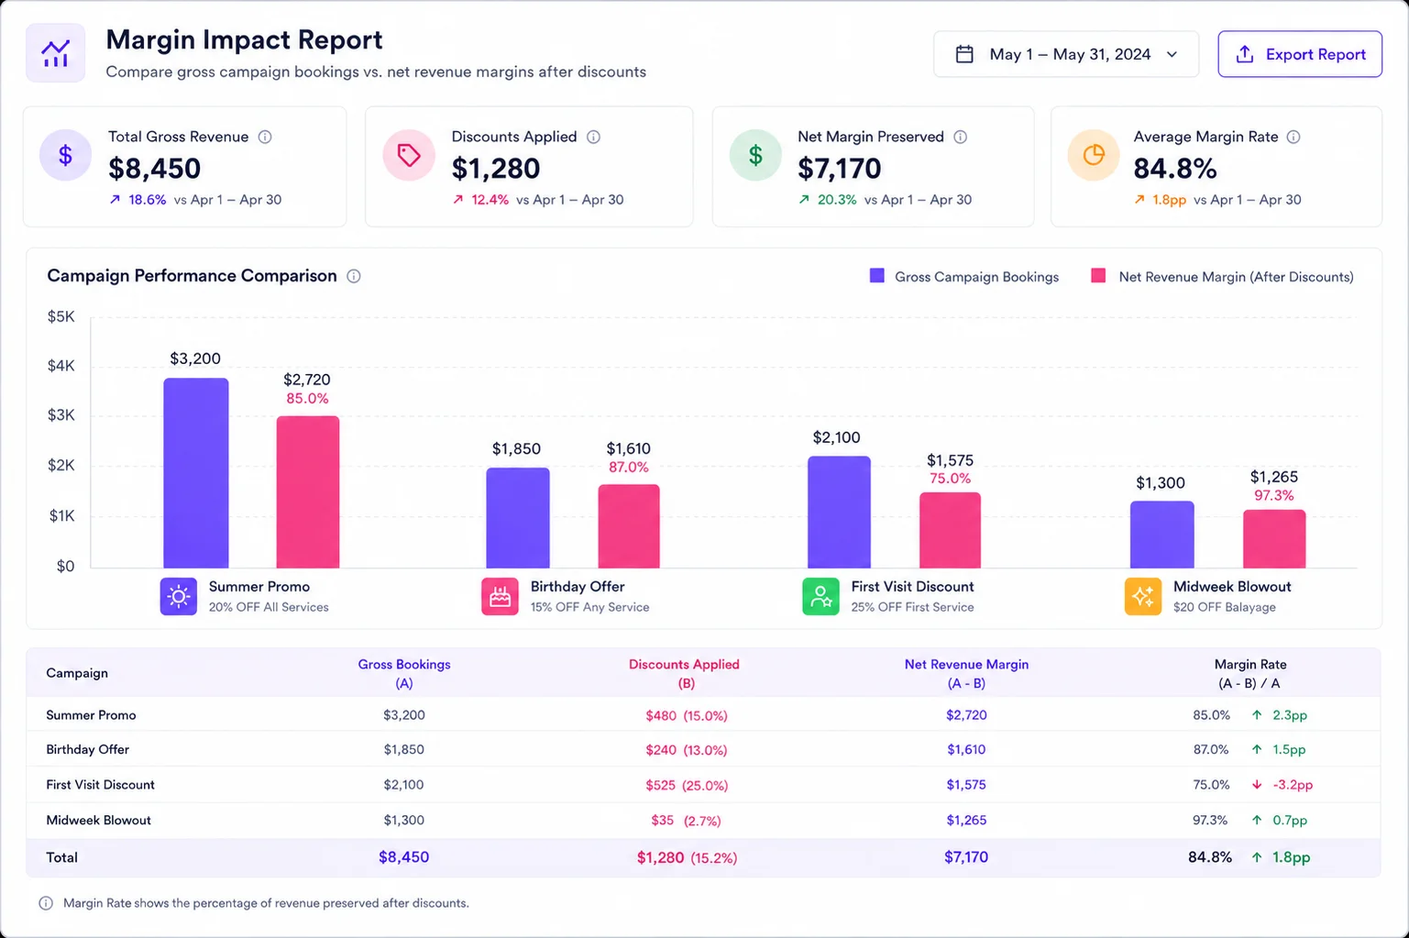Click the calendar icon in the date picker

964,54
